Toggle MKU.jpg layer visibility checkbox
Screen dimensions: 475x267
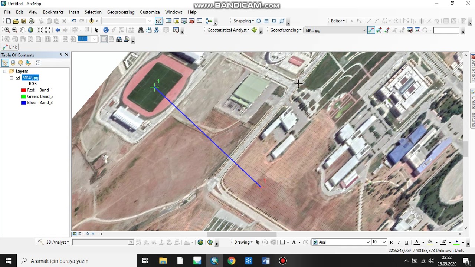click(17, 78)
